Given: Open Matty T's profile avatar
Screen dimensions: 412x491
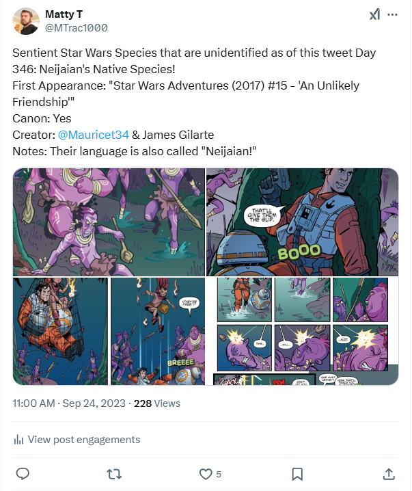Looking at the screenshot, I should (x=26, y=21).
